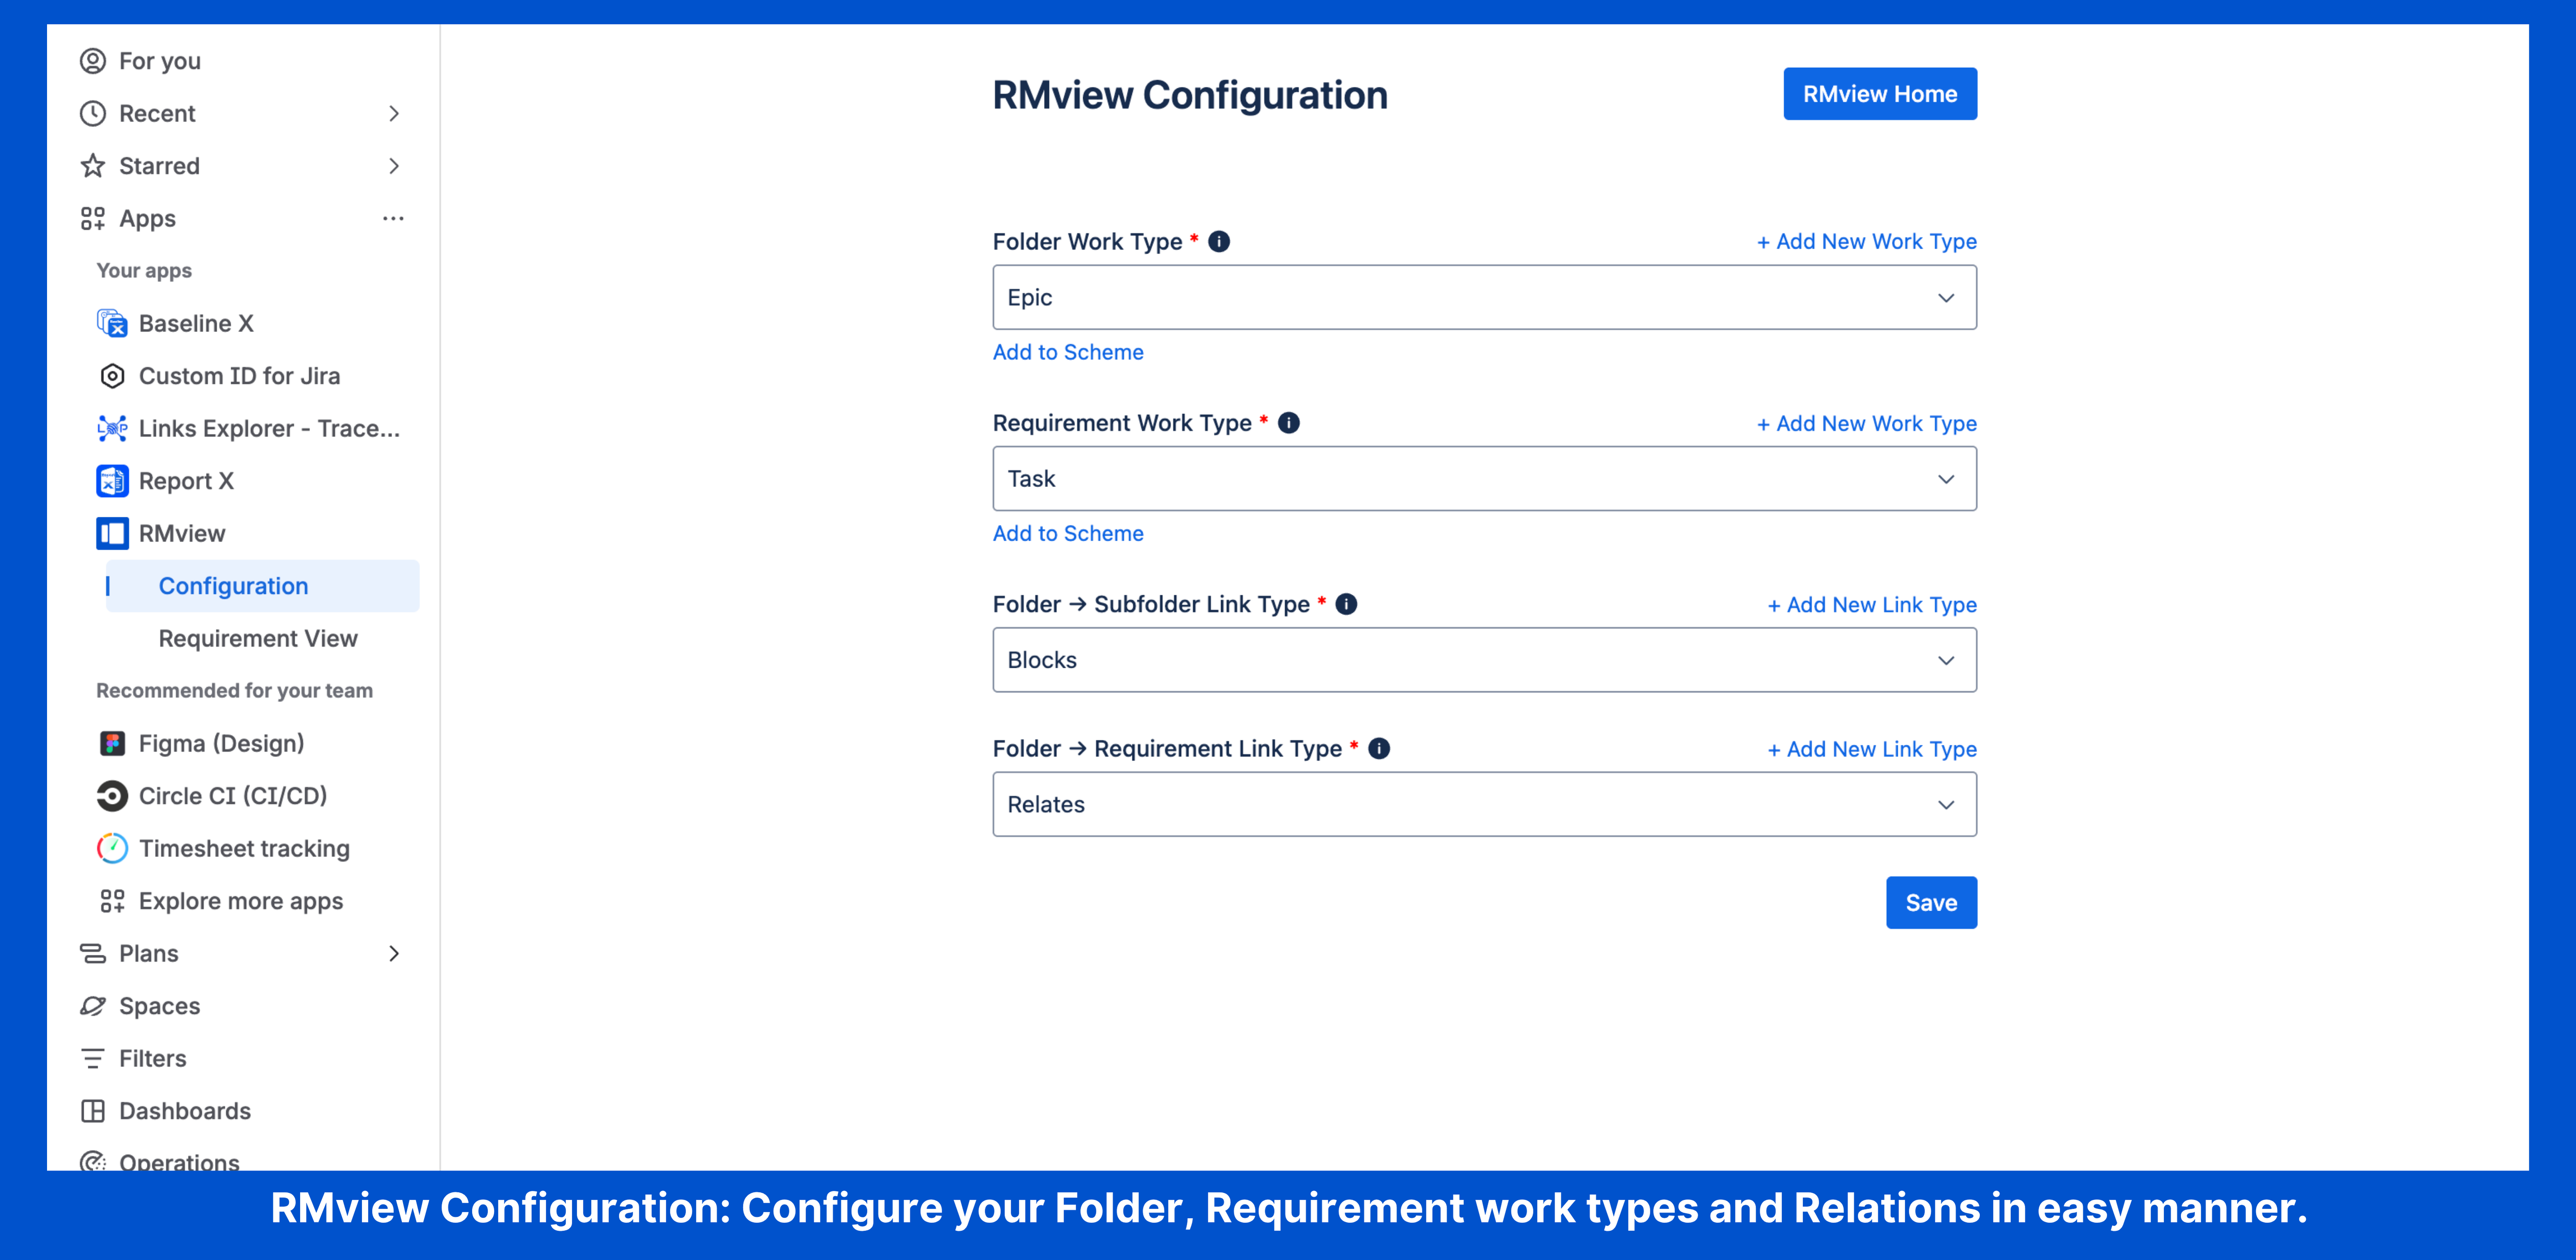Open the Report X app icon
The image size is (2576, 1260).
click(x=112, y=481)
